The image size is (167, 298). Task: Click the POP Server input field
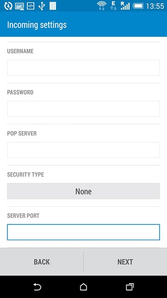coord(83,150)
